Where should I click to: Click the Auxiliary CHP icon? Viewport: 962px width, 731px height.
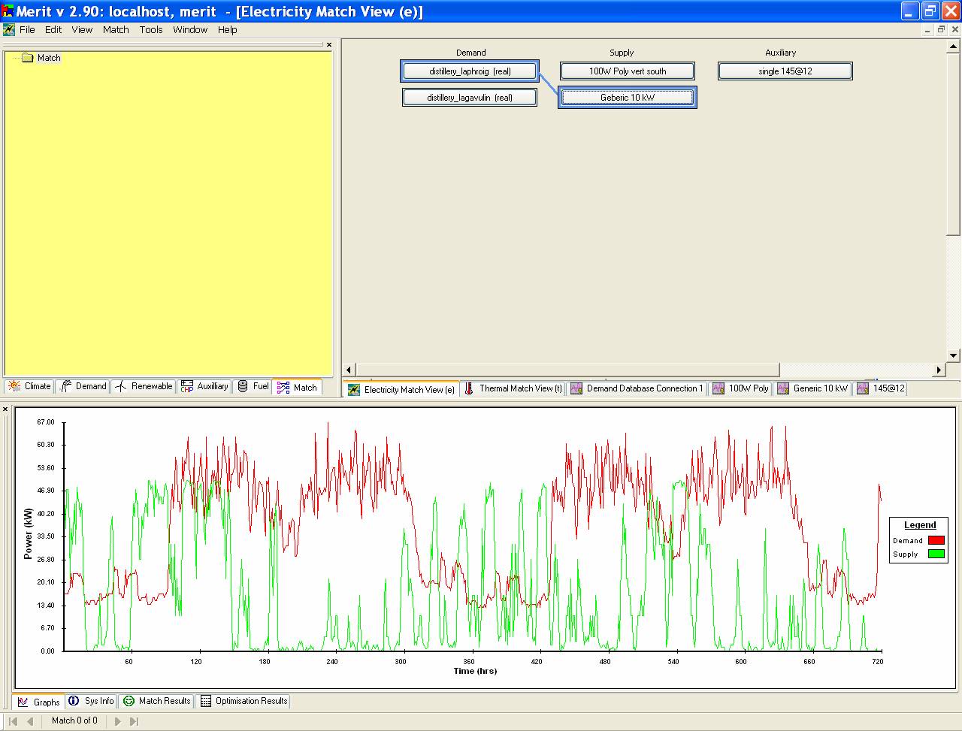click(x=187, y=386)
